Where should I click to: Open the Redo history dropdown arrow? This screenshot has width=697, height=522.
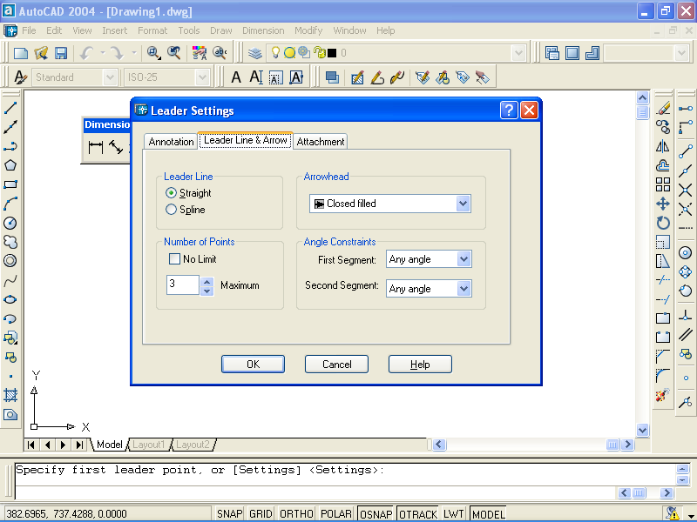point(133,53)
